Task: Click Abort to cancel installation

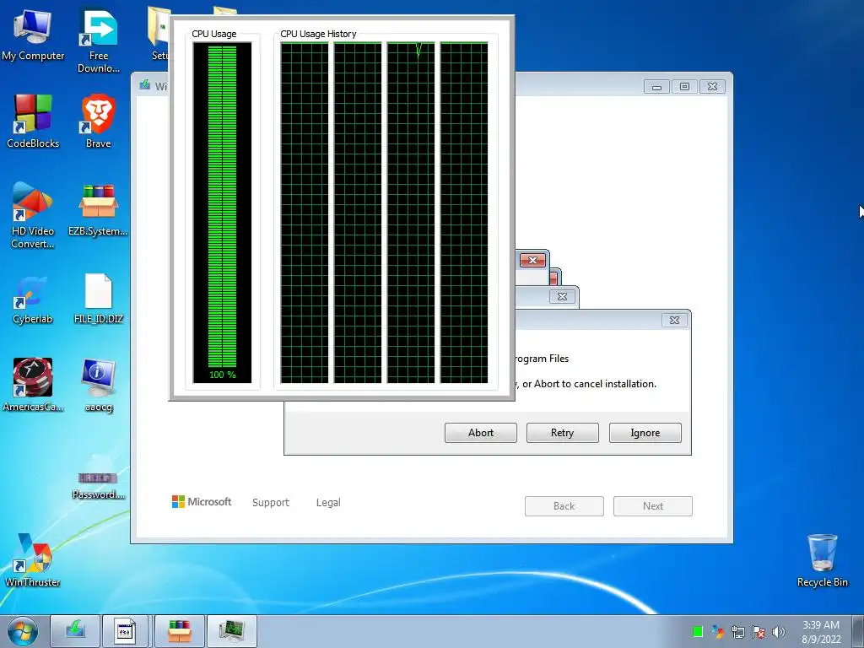Action: click(x=480, y=433)
